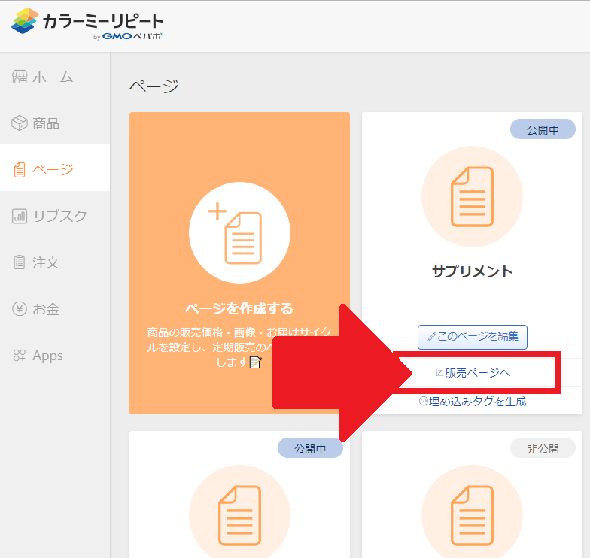Click the order clipboard icon
Image resolution: width=590 pixels, height=558 pixels.
pos(20,262)
